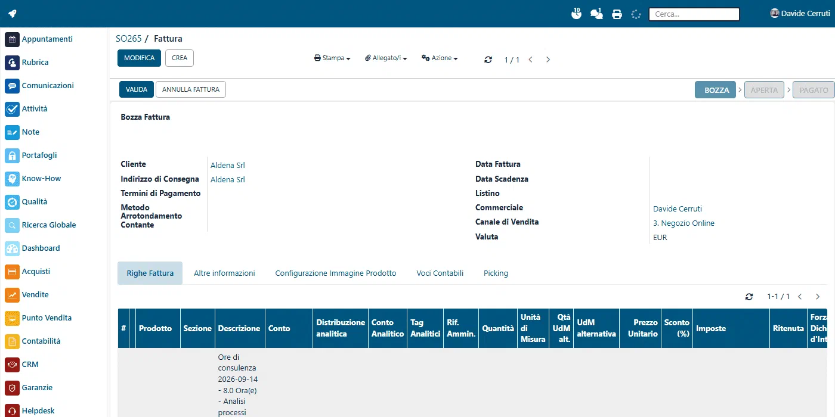Open Attività checkmark icon
The image size is (835, 417).
pyautogui.click(x=13, y=109)
